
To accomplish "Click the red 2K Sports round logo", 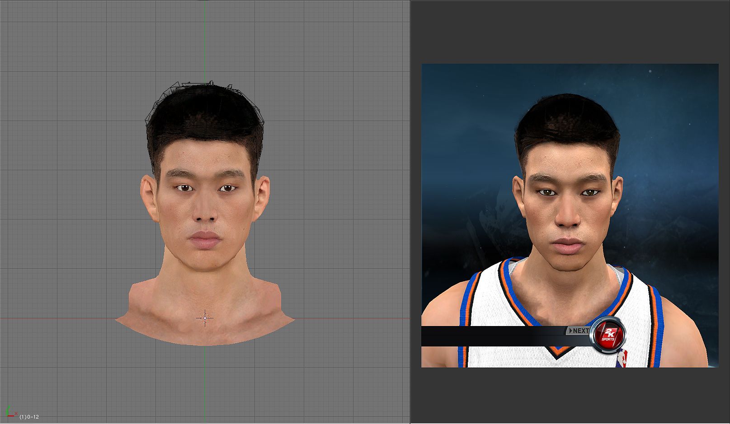I will coord(608,335).
